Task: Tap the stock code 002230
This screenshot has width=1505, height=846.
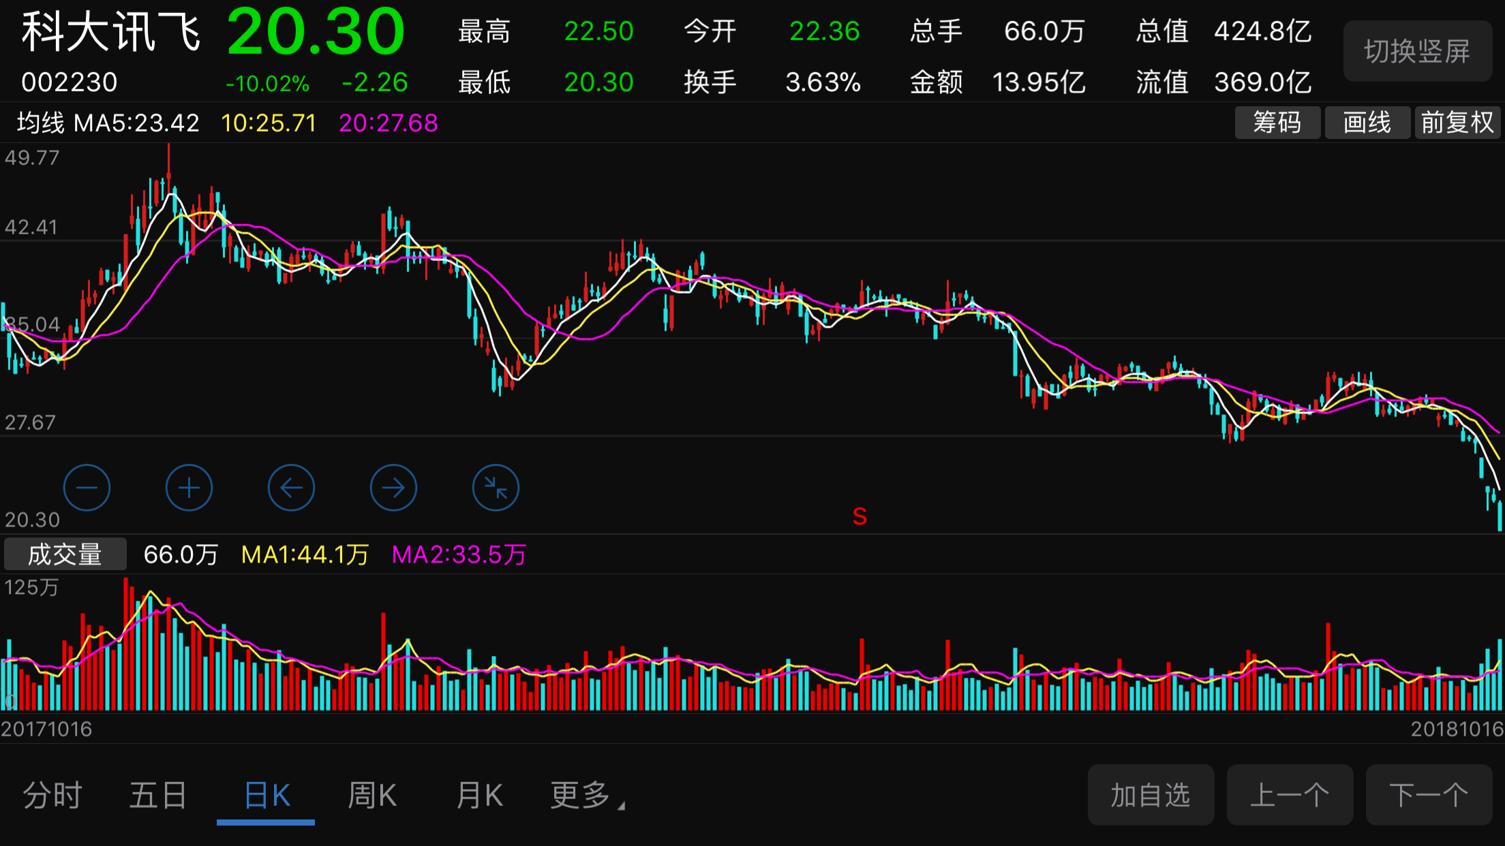Action: point(70,82)
